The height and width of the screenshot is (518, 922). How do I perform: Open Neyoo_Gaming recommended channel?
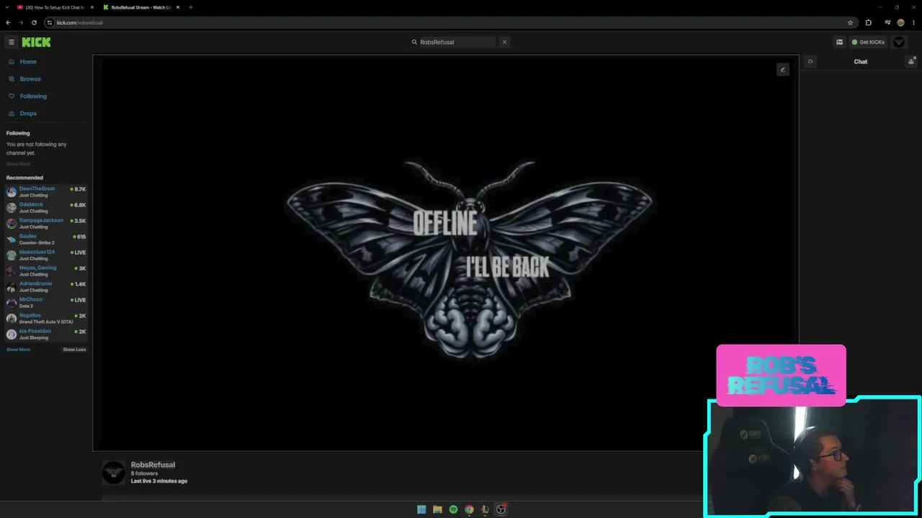point(46,271)
